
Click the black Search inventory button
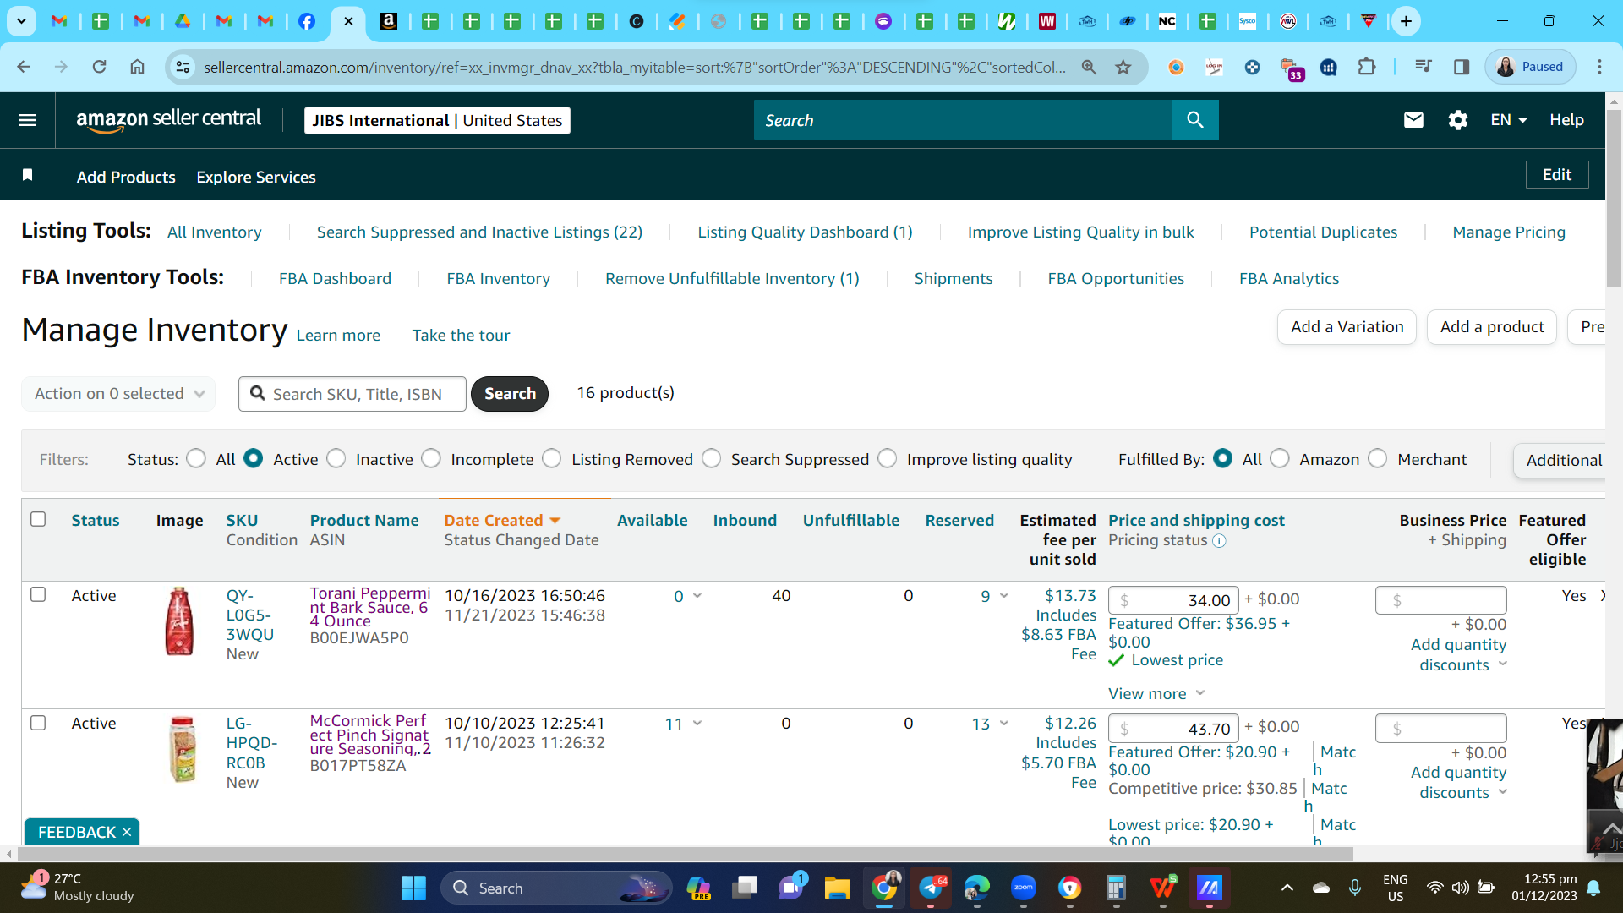[510, 394]
